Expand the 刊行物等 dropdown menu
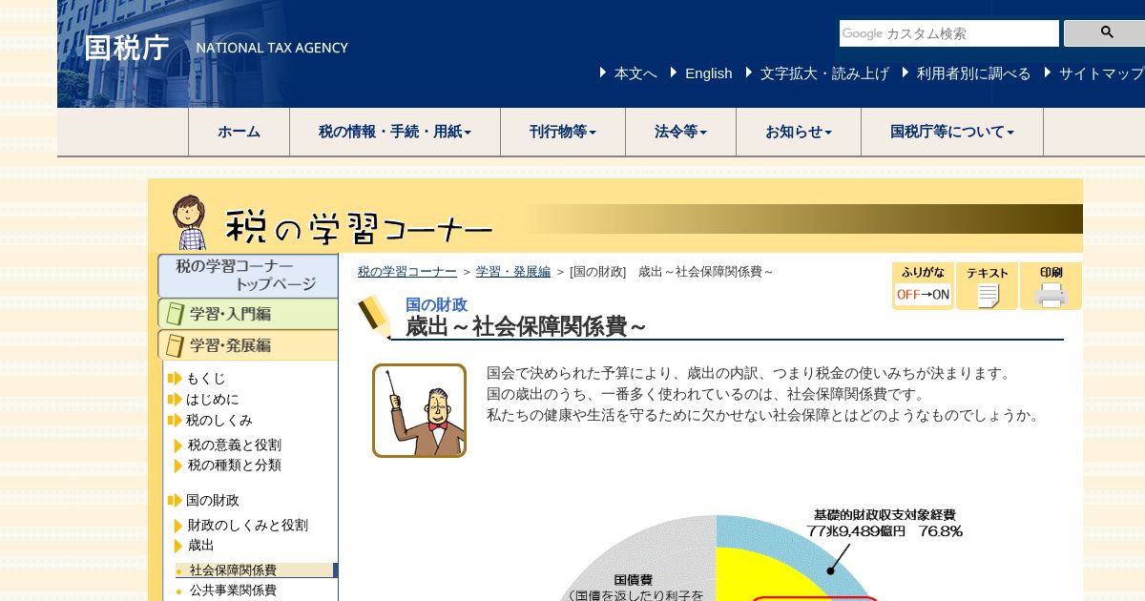 (x=563, y=132)
